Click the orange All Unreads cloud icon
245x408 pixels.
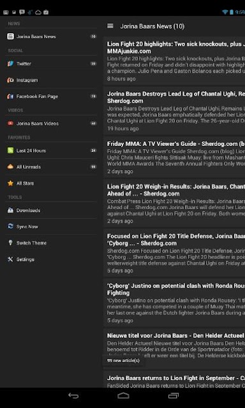coord(10,167)
